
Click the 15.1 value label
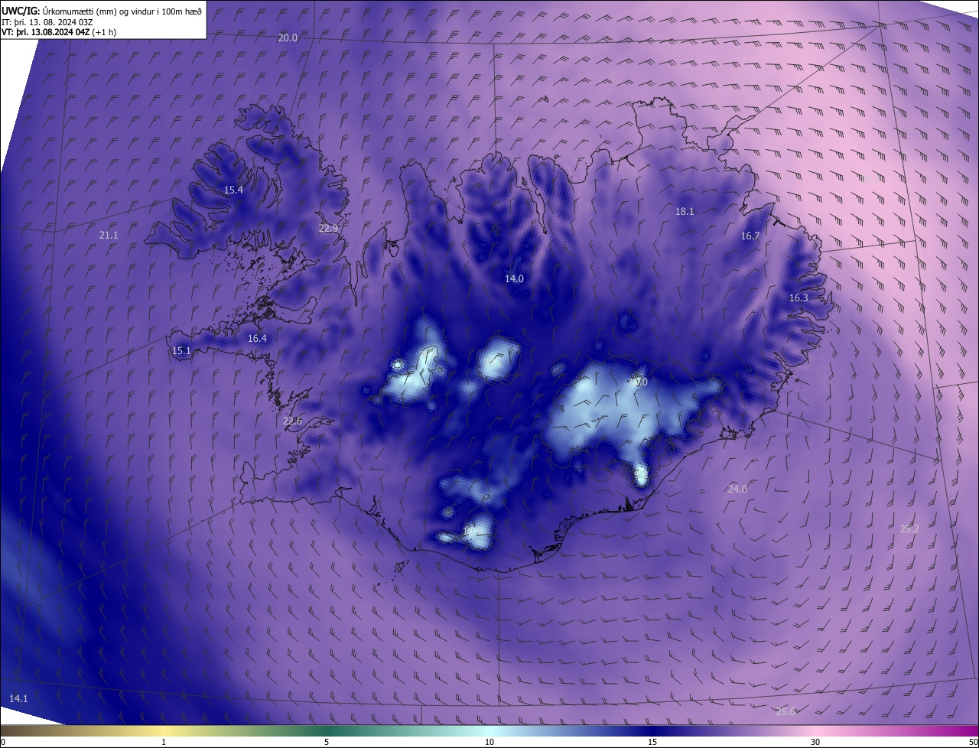tap(181, 350)
